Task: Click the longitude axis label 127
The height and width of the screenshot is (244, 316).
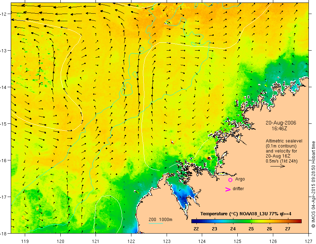Action: click(308, 241)
